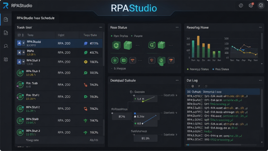
Task: Click blue arrow icon of RPA Stuoid row
Action: pos(19,43)
